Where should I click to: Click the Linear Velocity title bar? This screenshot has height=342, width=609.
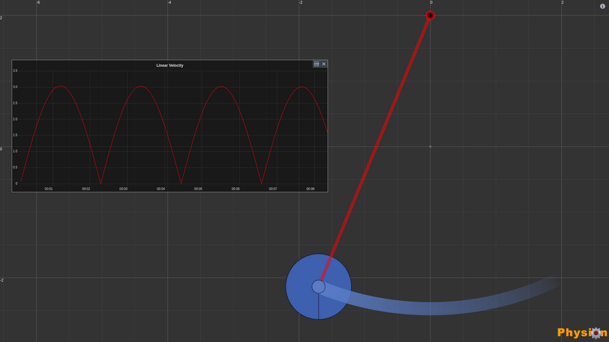pos(169,65)
